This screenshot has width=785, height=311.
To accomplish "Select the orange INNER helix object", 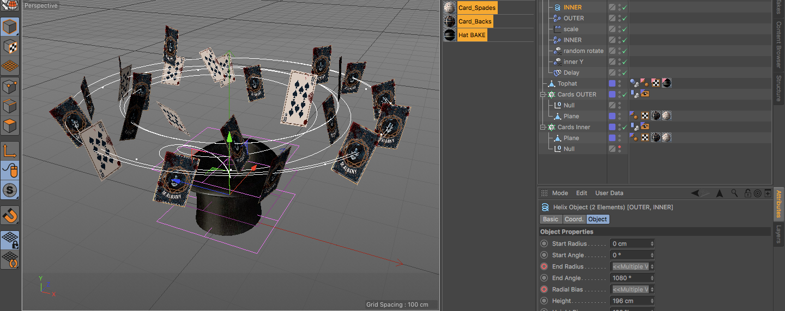I will click(572, 7).
